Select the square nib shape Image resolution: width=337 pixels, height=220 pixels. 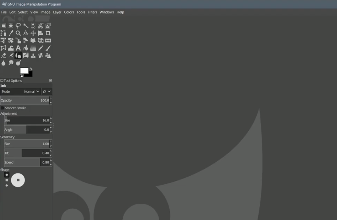click(x=7, y=180)
